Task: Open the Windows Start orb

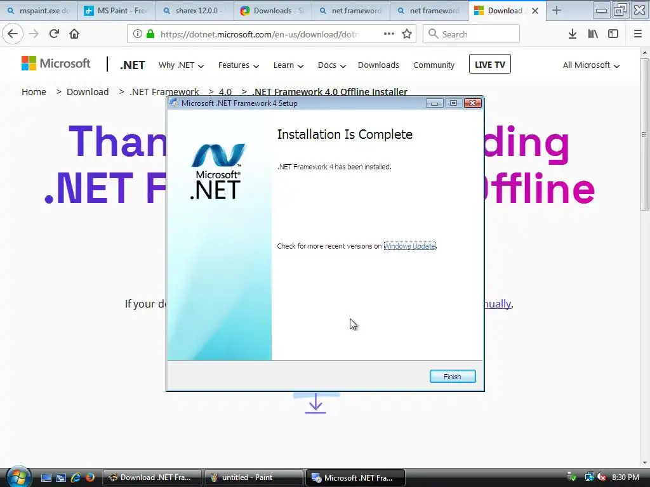Action: coord(18,476)
